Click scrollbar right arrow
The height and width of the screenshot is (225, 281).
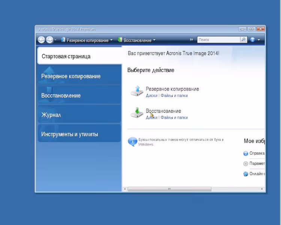pos(262,189)
